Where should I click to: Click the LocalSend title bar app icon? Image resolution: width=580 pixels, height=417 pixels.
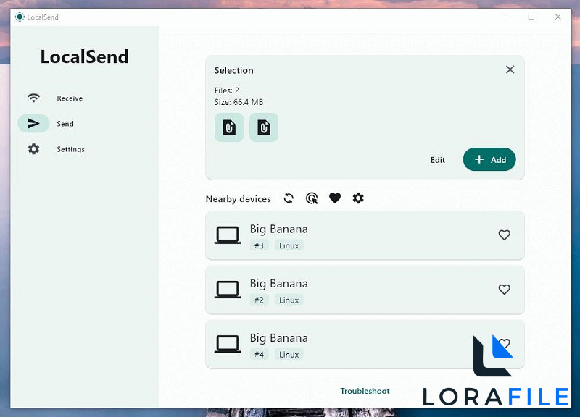(x=20, y=17)
